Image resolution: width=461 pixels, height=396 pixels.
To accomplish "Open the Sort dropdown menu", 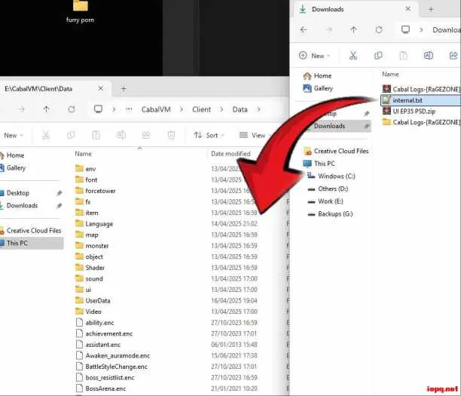I will [x=209, y=135].
